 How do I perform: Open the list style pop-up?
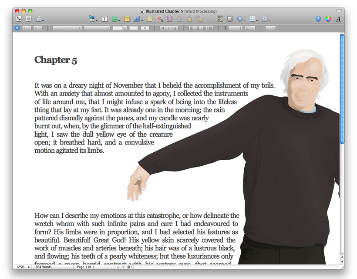270,28
